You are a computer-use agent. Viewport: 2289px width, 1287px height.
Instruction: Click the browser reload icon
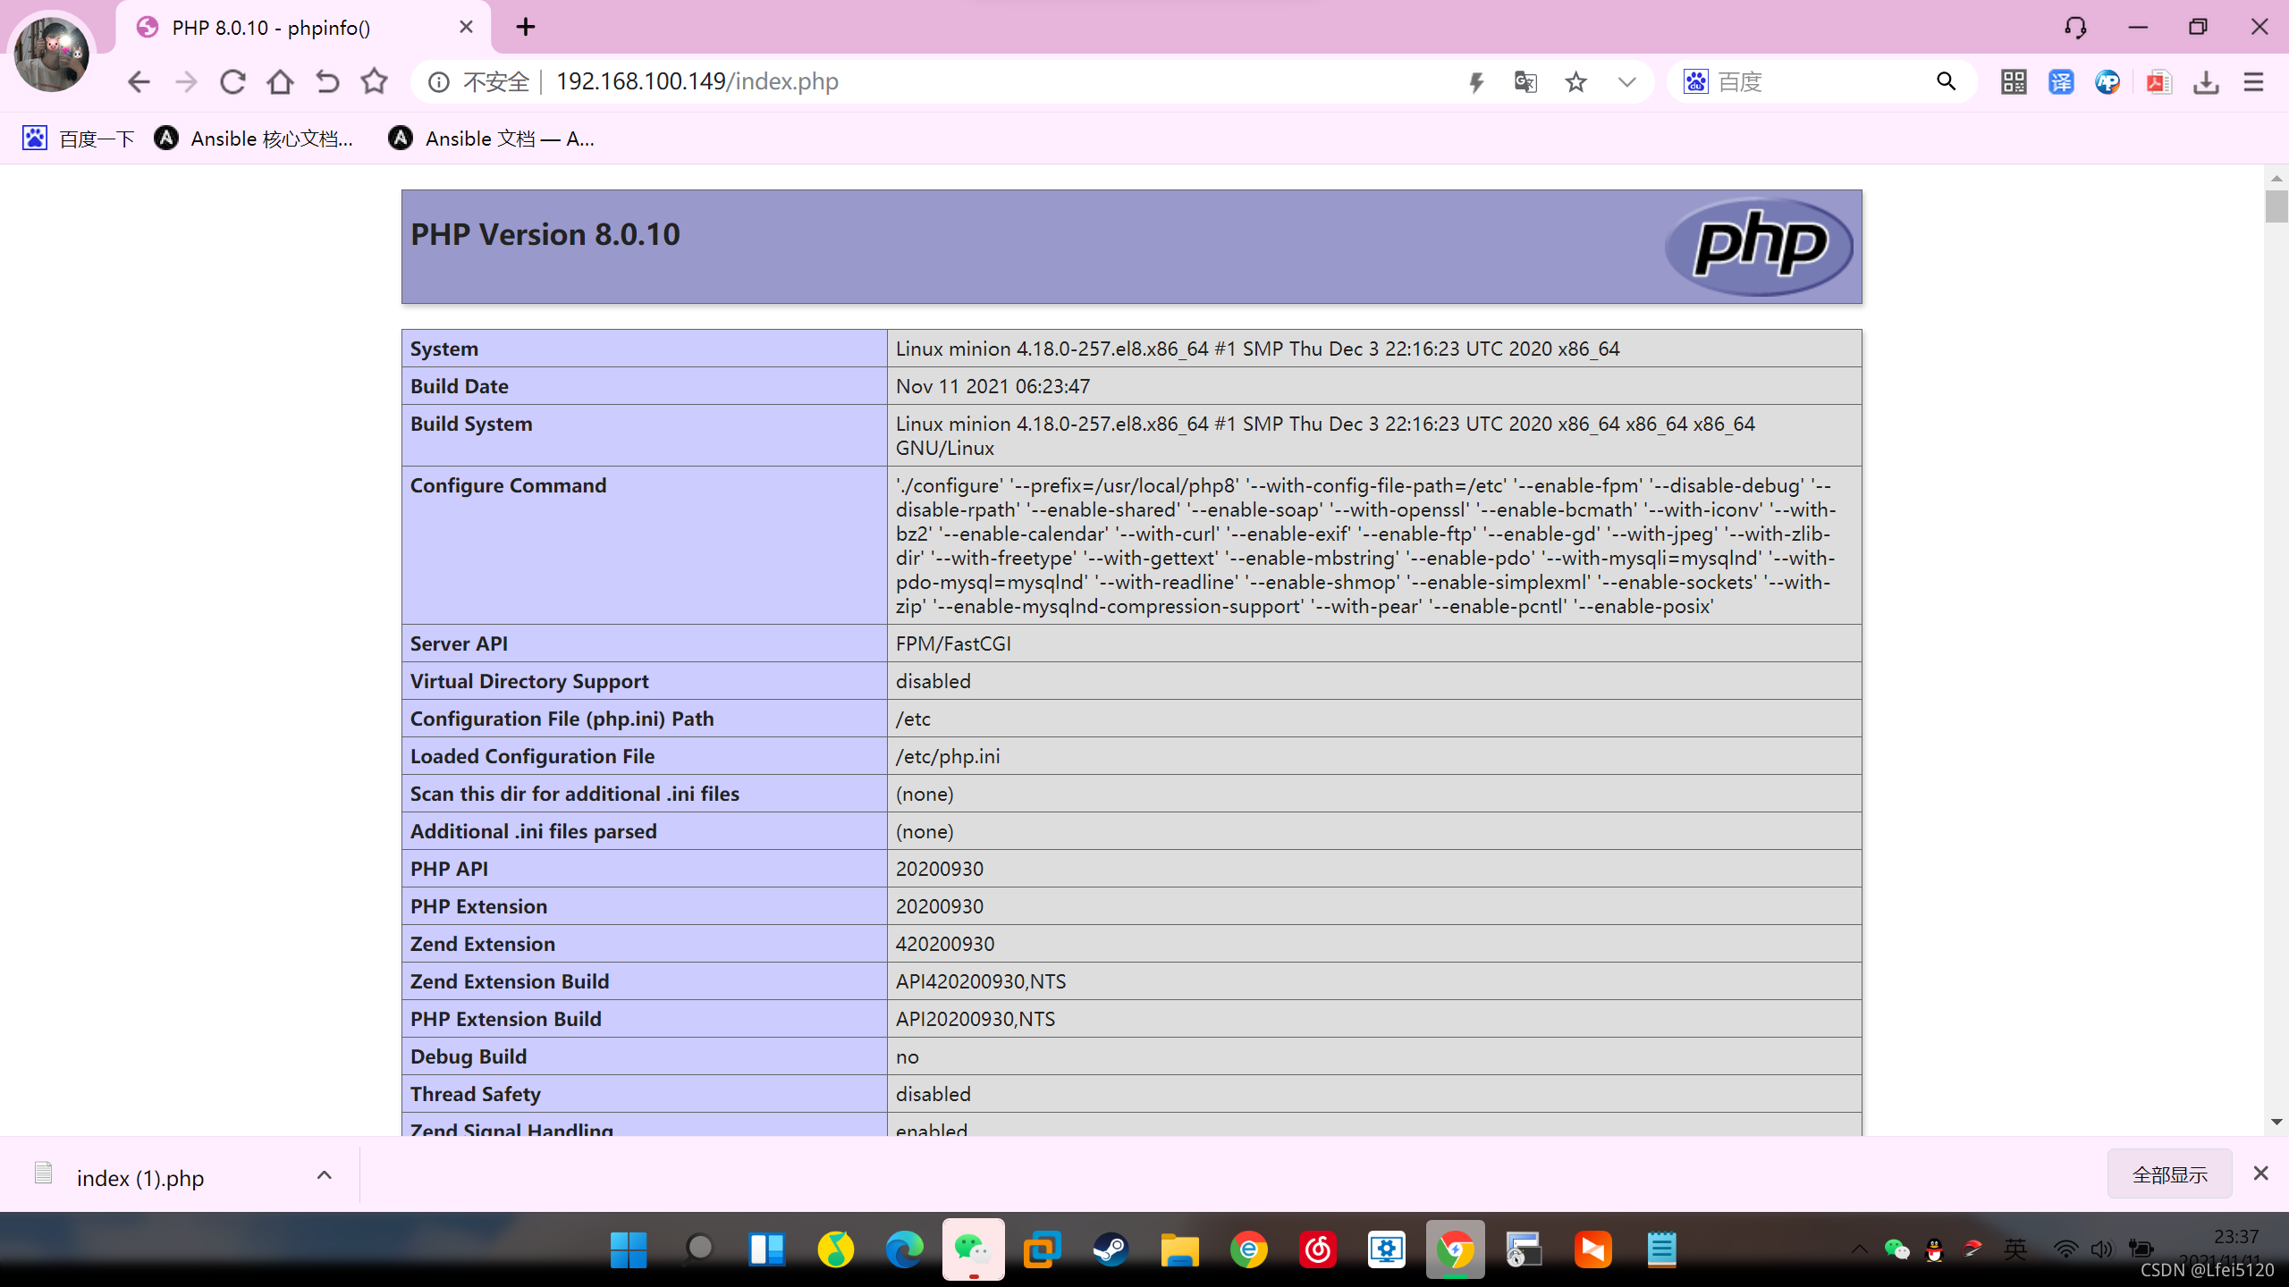click(232, 82)
